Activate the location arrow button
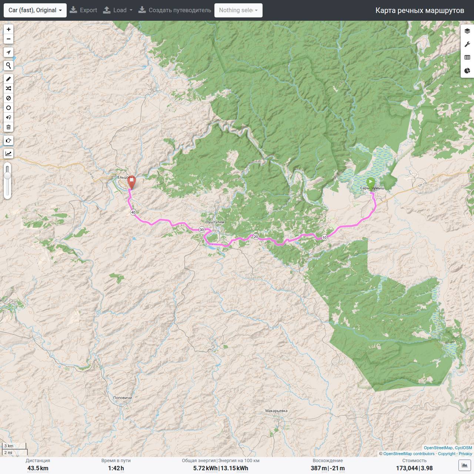 9,52
